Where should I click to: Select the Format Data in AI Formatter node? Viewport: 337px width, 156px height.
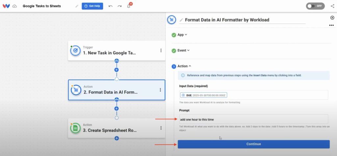pos(117,90)
